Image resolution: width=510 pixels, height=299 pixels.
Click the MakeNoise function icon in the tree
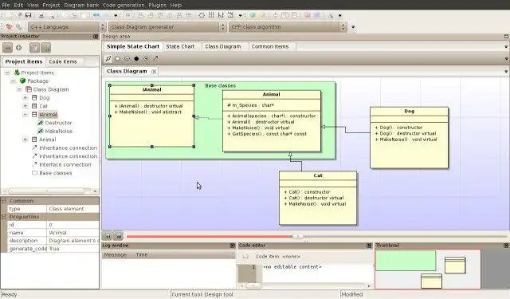tap(41, 131)
